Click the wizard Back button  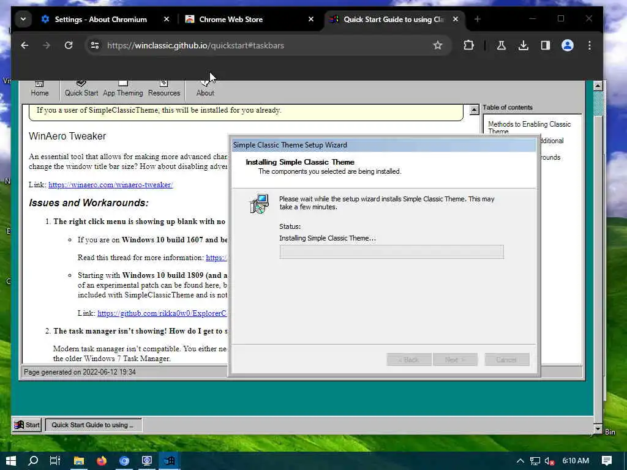coord(409,360)
